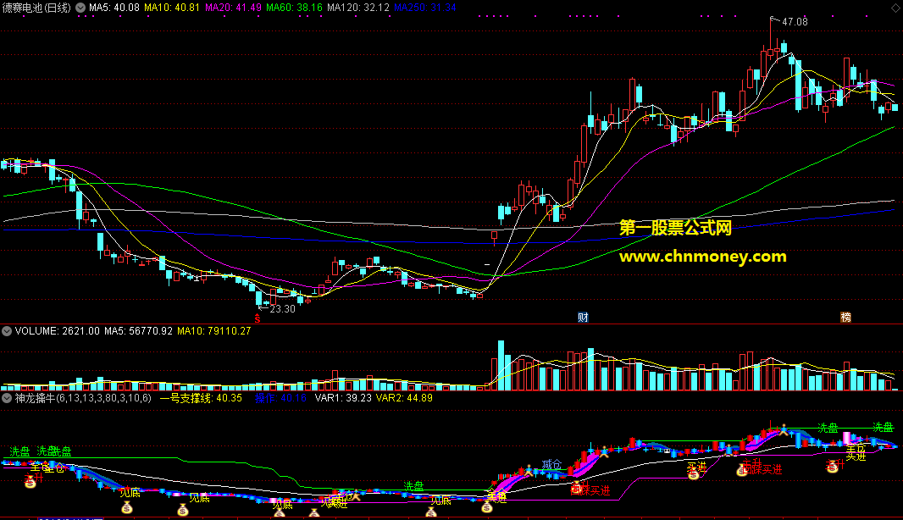Click the orange figure icon left of 减仓
The image size is (903, 520).
click(x=528, y=470)
